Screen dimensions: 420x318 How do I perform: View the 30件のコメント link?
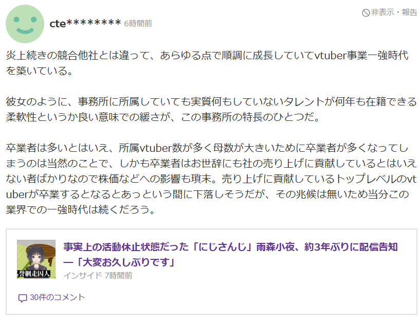click(x=58, y=297)
